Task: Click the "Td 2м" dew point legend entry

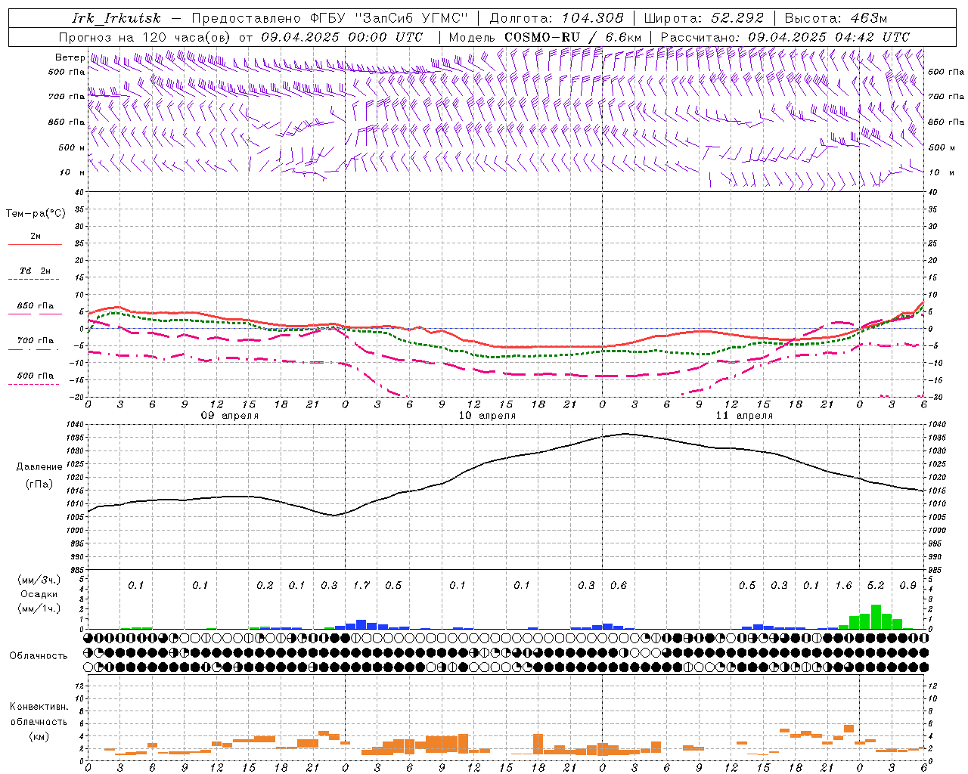Action: click(x=35, y=271)
